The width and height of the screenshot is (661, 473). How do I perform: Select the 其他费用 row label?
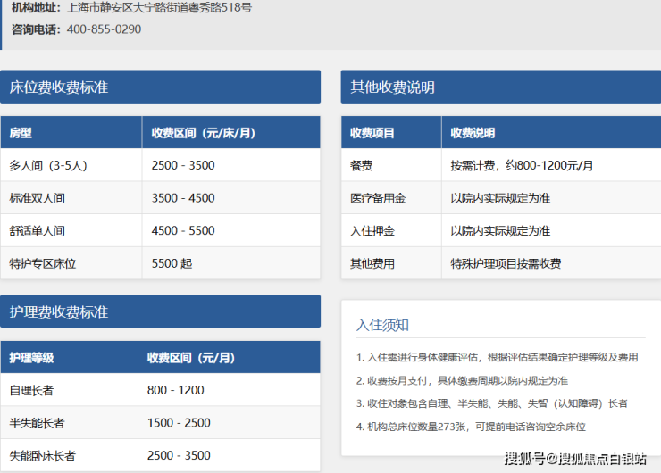372,263
